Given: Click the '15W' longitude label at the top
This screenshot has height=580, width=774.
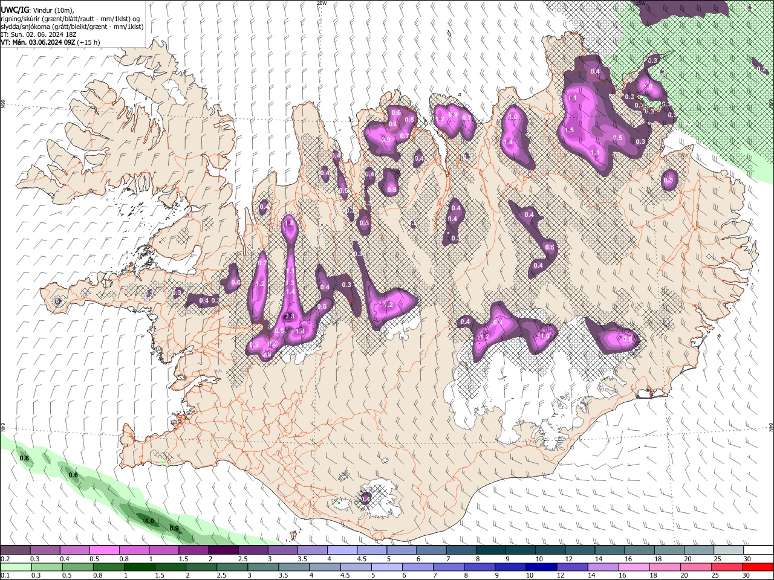Looking at the screenshot, I should (640, 3).
